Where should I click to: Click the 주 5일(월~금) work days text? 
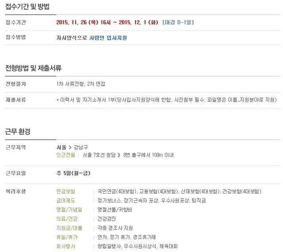[x=73, y=173]
